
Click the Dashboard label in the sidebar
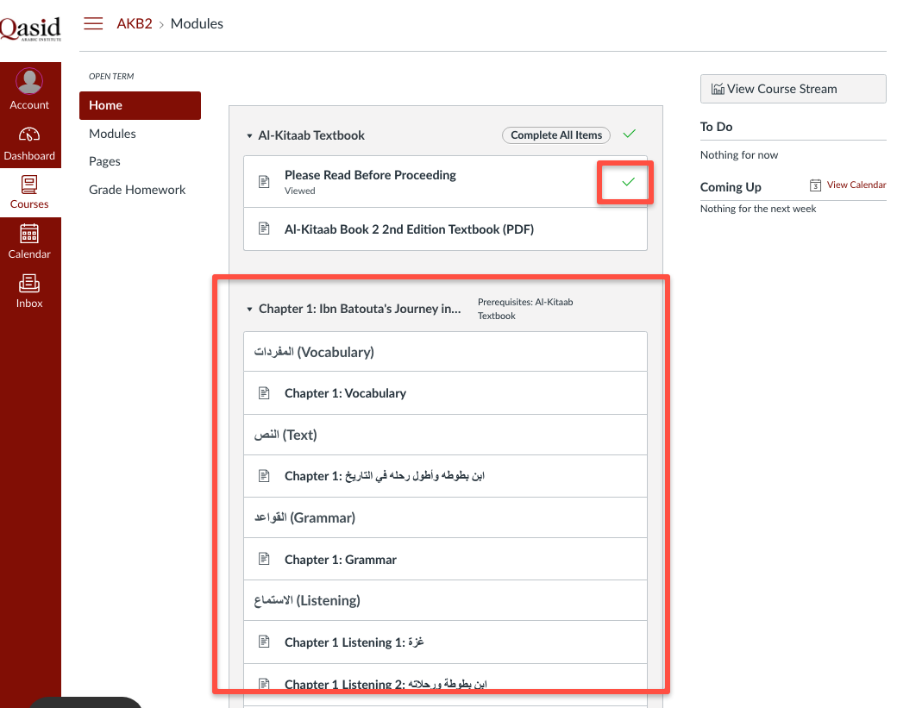coord(29,155)
